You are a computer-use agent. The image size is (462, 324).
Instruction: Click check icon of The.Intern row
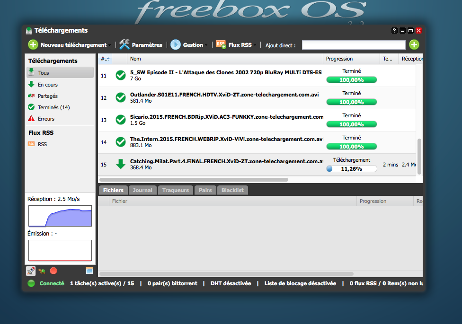121,142
